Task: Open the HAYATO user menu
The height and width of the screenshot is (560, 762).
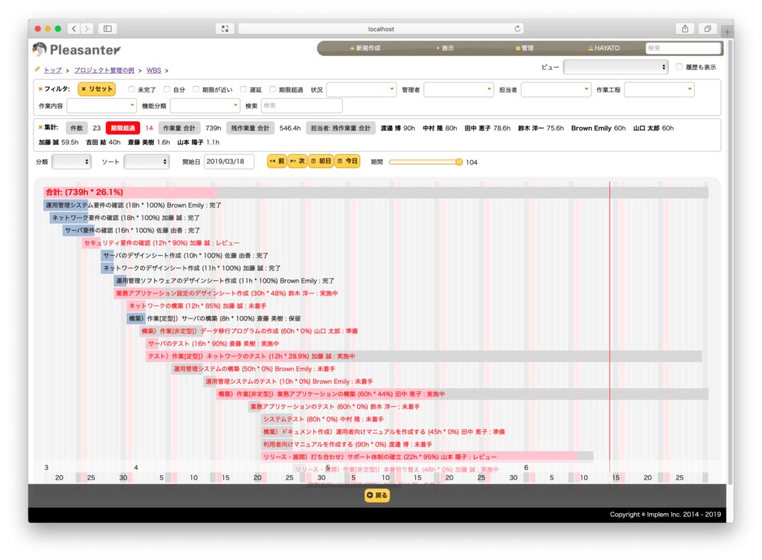Action: click(x=603, y=48)
